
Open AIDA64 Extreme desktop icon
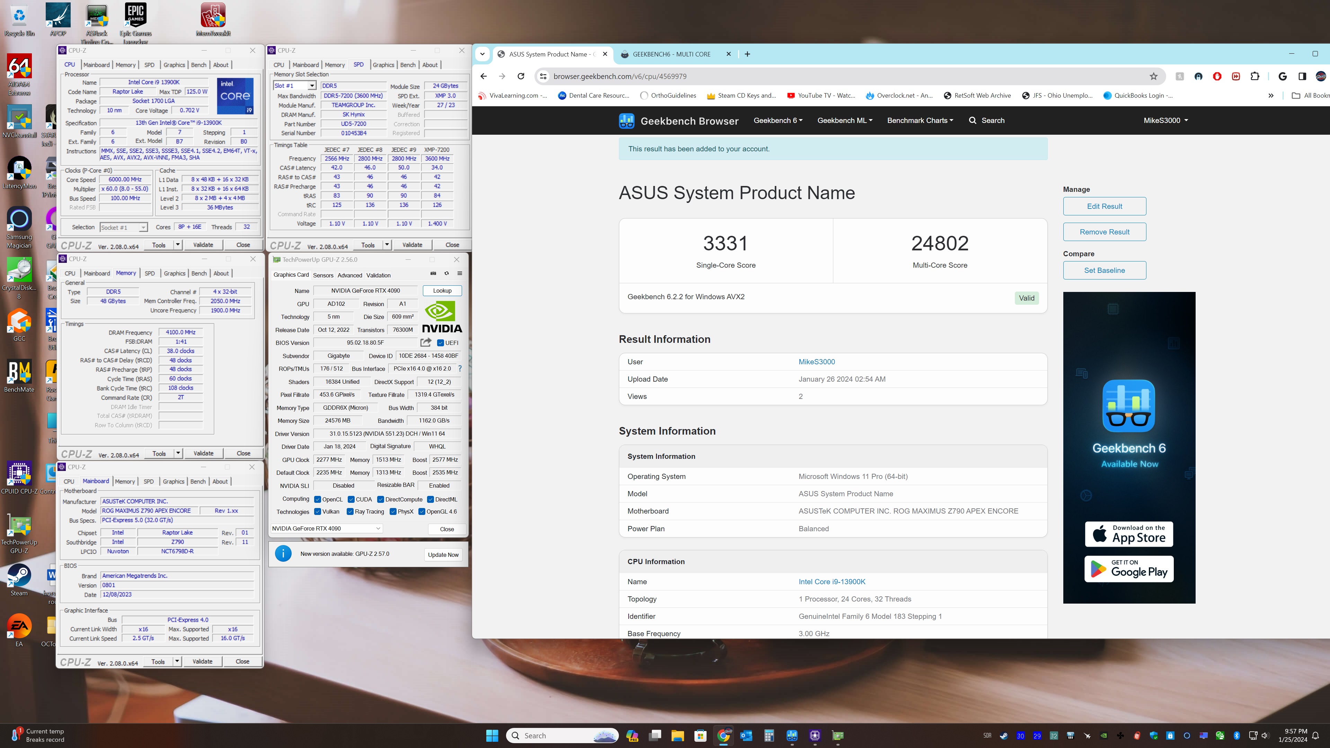click(19, 75)
